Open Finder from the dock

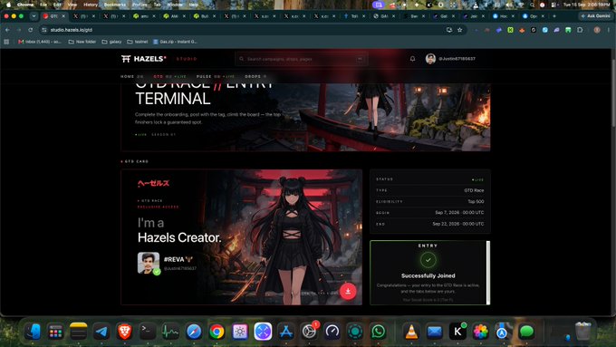point(33,332)
